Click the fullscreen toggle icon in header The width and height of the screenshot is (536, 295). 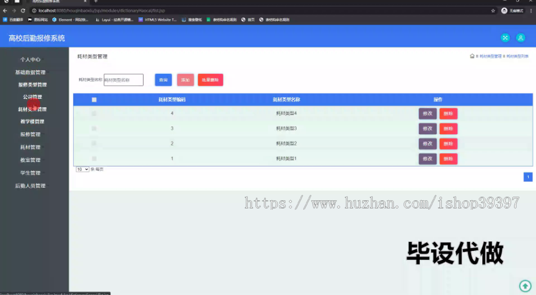pyautogui.click(x=505, y=38)
